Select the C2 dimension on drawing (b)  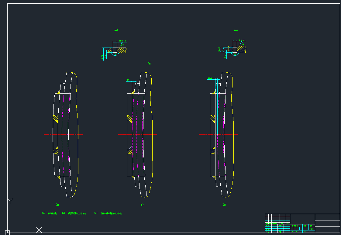coord(128,80)
